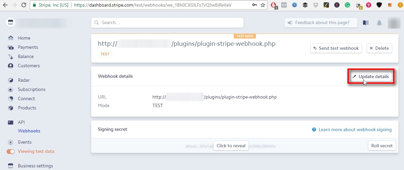This screenshot has height=170, width=404.
Task: Delete this webhook endpoint
Action: pyautogui.click(x=379, y=48)
